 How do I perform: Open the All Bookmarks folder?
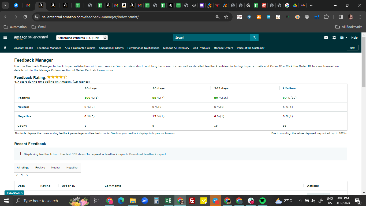[x=349, y=27]
